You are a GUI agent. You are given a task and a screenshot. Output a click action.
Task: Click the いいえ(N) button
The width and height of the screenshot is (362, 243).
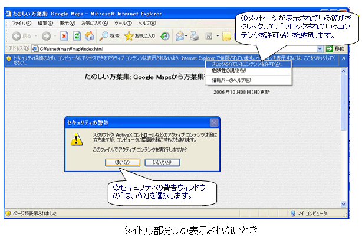point(162,162)
